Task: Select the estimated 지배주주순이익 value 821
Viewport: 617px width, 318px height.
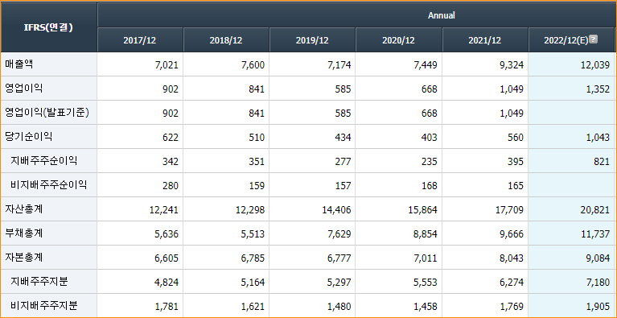Action: (x=602, y=162)
